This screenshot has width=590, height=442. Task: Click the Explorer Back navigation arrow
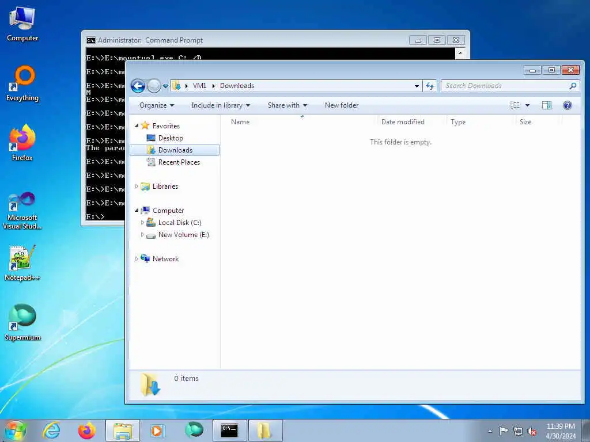(138, 86)
